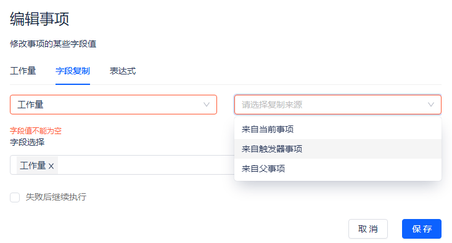452x243 pixels.
Task: Open the 工作量 field dropdown
Action: [113, 105]
